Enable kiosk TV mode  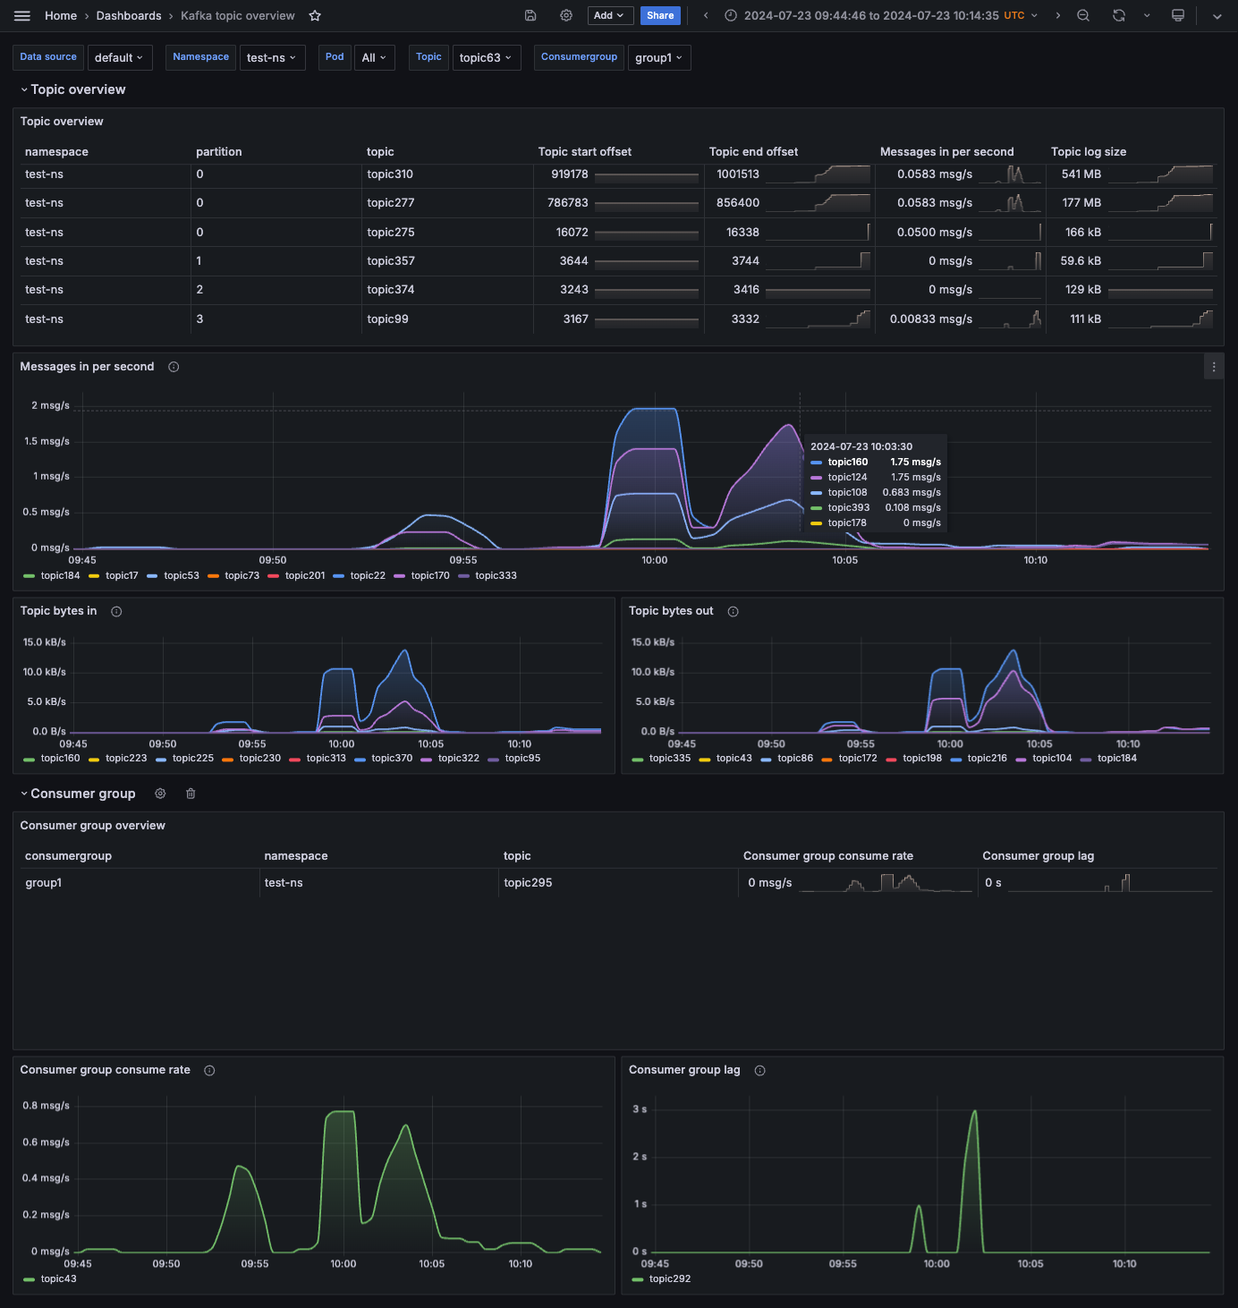click(1178, 15)
